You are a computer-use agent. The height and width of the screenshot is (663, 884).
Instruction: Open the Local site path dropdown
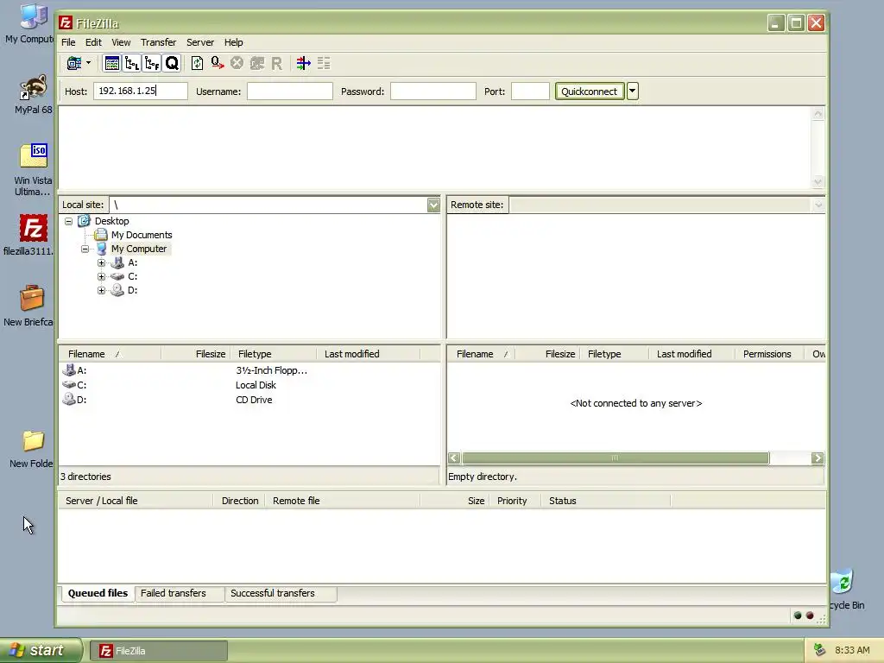[x=433, y=205]
